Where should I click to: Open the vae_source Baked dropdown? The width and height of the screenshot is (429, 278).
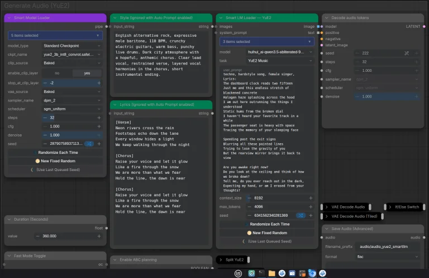pos(72,92)
